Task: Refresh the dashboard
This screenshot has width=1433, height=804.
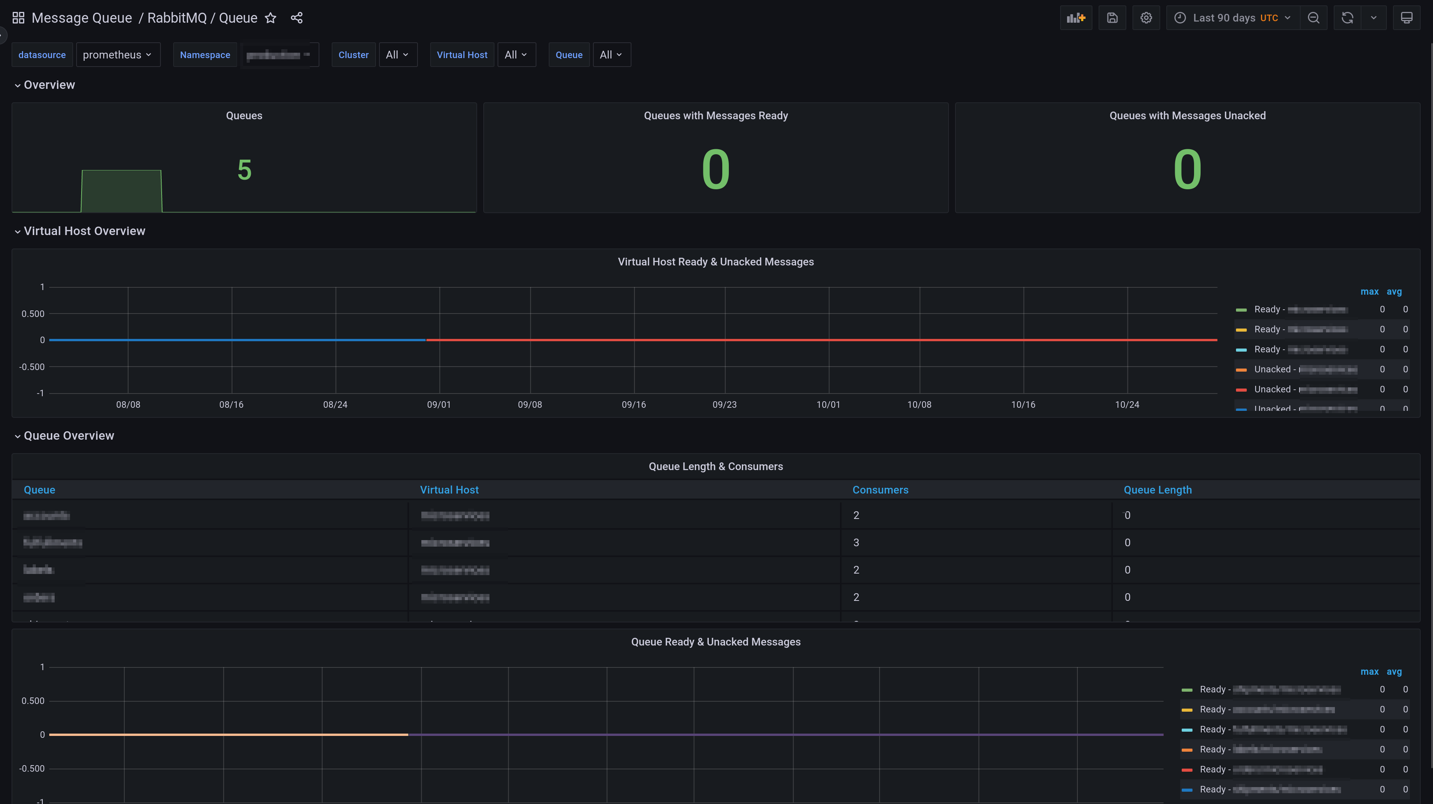Action: click(x=1347, y=18)
